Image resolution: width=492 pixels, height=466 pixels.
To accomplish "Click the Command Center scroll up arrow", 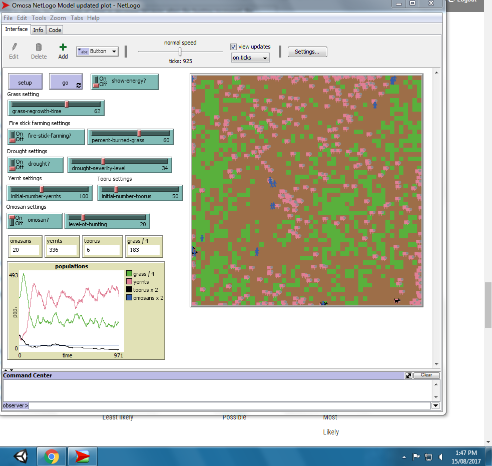I will pyautogui.click(x=436, y=384).
